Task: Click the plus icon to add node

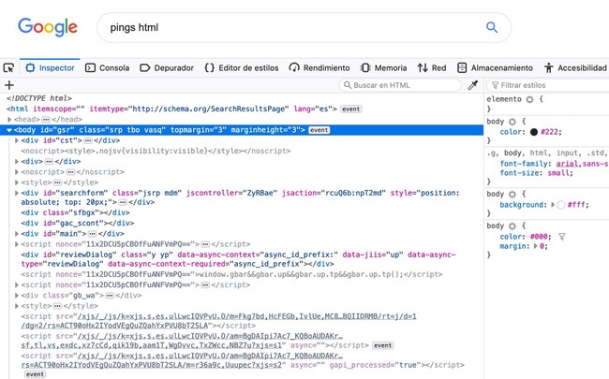Action: click(x=9, y=85)
